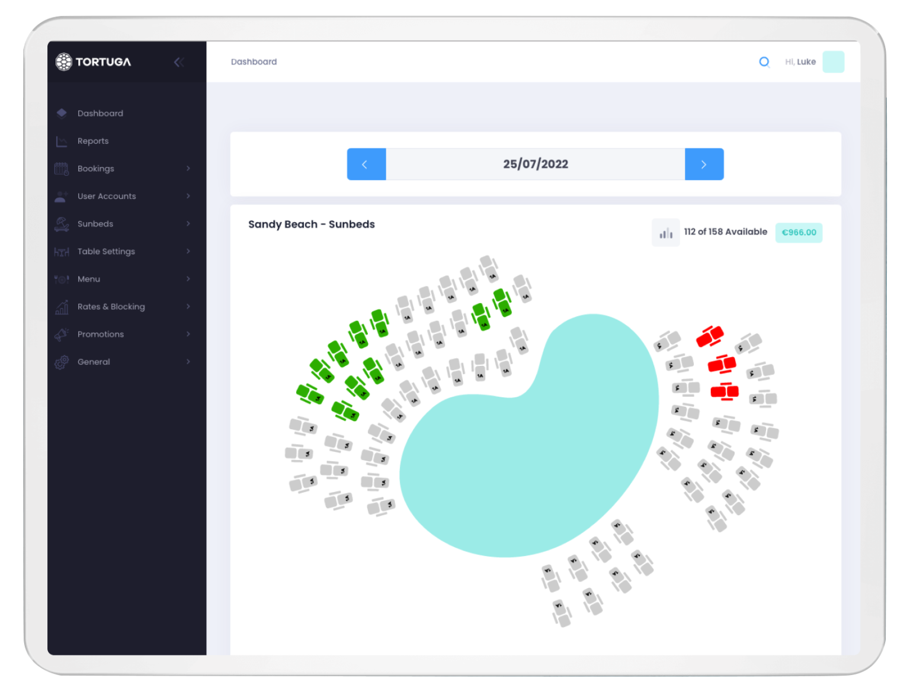Open Luke's profile avatar
Screen dimensions: 910x691
pyautogui.click(x=833, y=62)
